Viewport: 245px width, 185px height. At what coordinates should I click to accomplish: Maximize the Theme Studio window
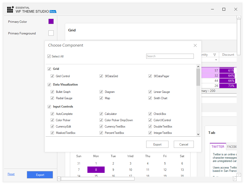(224, 9)
